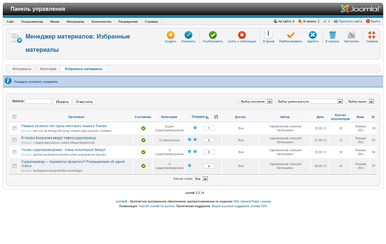386x244 pixels.
Task: Open the Справка top menu
Action: [x=151, y=22]
